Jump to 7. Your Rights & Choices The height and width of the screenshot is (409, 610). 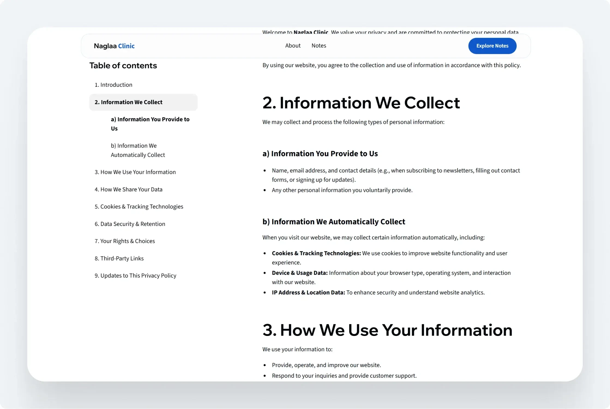point(124,241)
